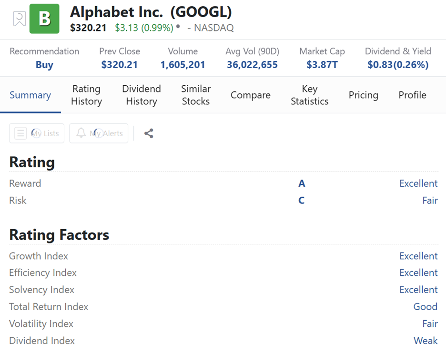
Task: Select the Similar Stocks tab
Action: [x=196, y=95]
